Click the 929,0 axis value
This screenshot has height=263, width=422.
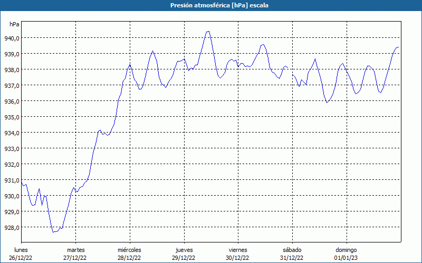(x=12, y=212)
